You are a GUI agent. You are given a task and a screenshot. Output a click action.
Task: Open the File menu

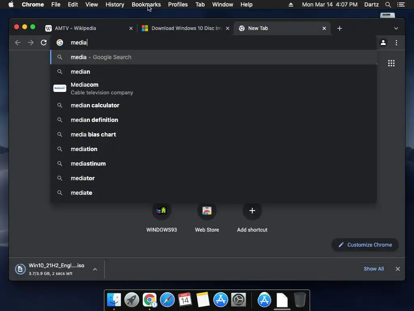pos(56,4)
